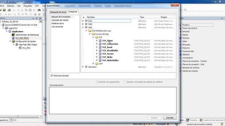Click the TCP_Server function block icon
Viewport: 225px width, 126px height.
tap(100, 54)
